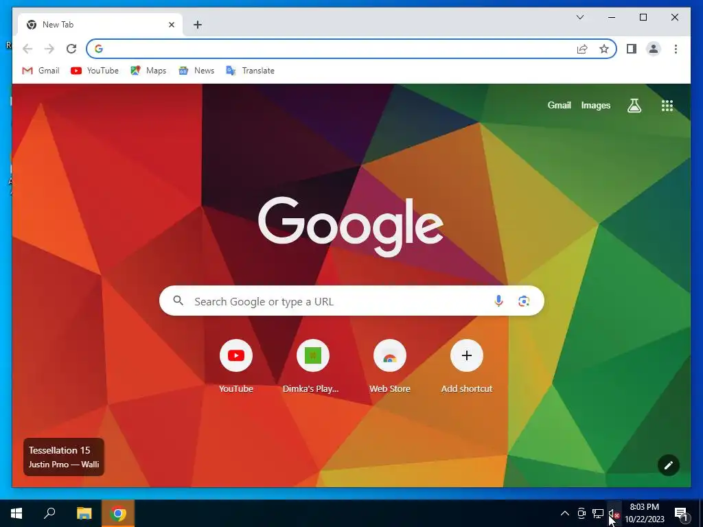Search by image with Lens icon
The image size is (703, 527).
tap(524, 301)
